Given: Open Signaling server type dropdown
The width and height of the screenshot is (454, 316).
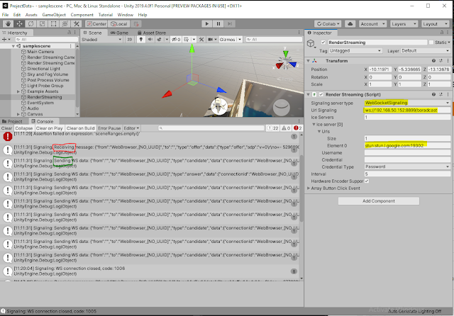Looking at the screenshot, I should click(407, 103).
